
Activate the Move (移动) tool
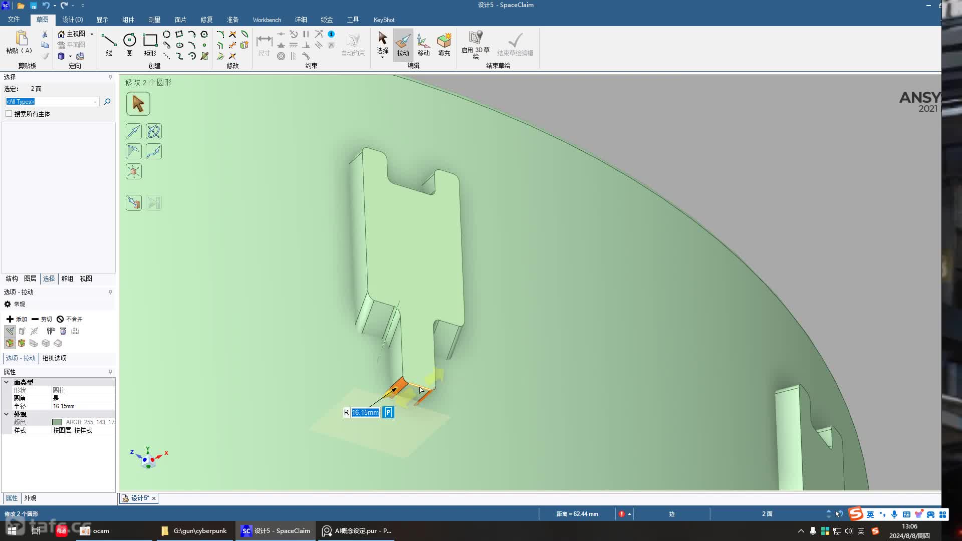click(x=423, y=44)
